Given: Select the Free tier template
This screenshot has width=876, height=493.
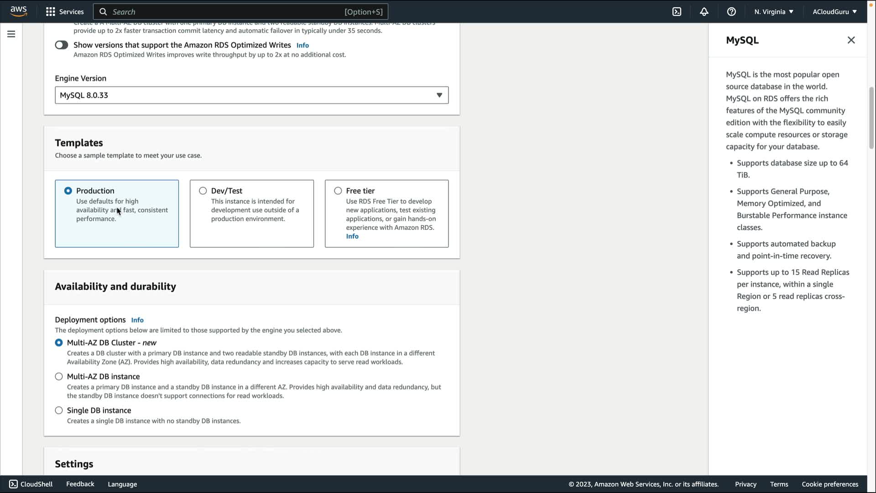Looking at the screenshot, I should 338,191.
